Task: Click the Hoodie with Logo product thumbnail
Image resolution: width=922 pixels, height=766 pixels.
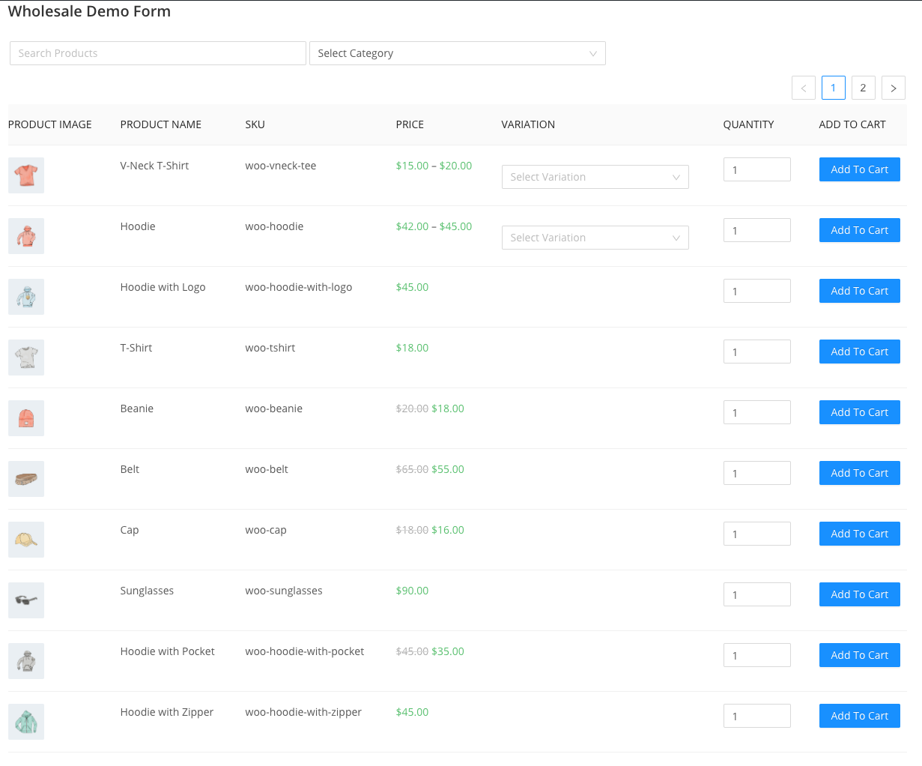Action: [x=26, y=297]
